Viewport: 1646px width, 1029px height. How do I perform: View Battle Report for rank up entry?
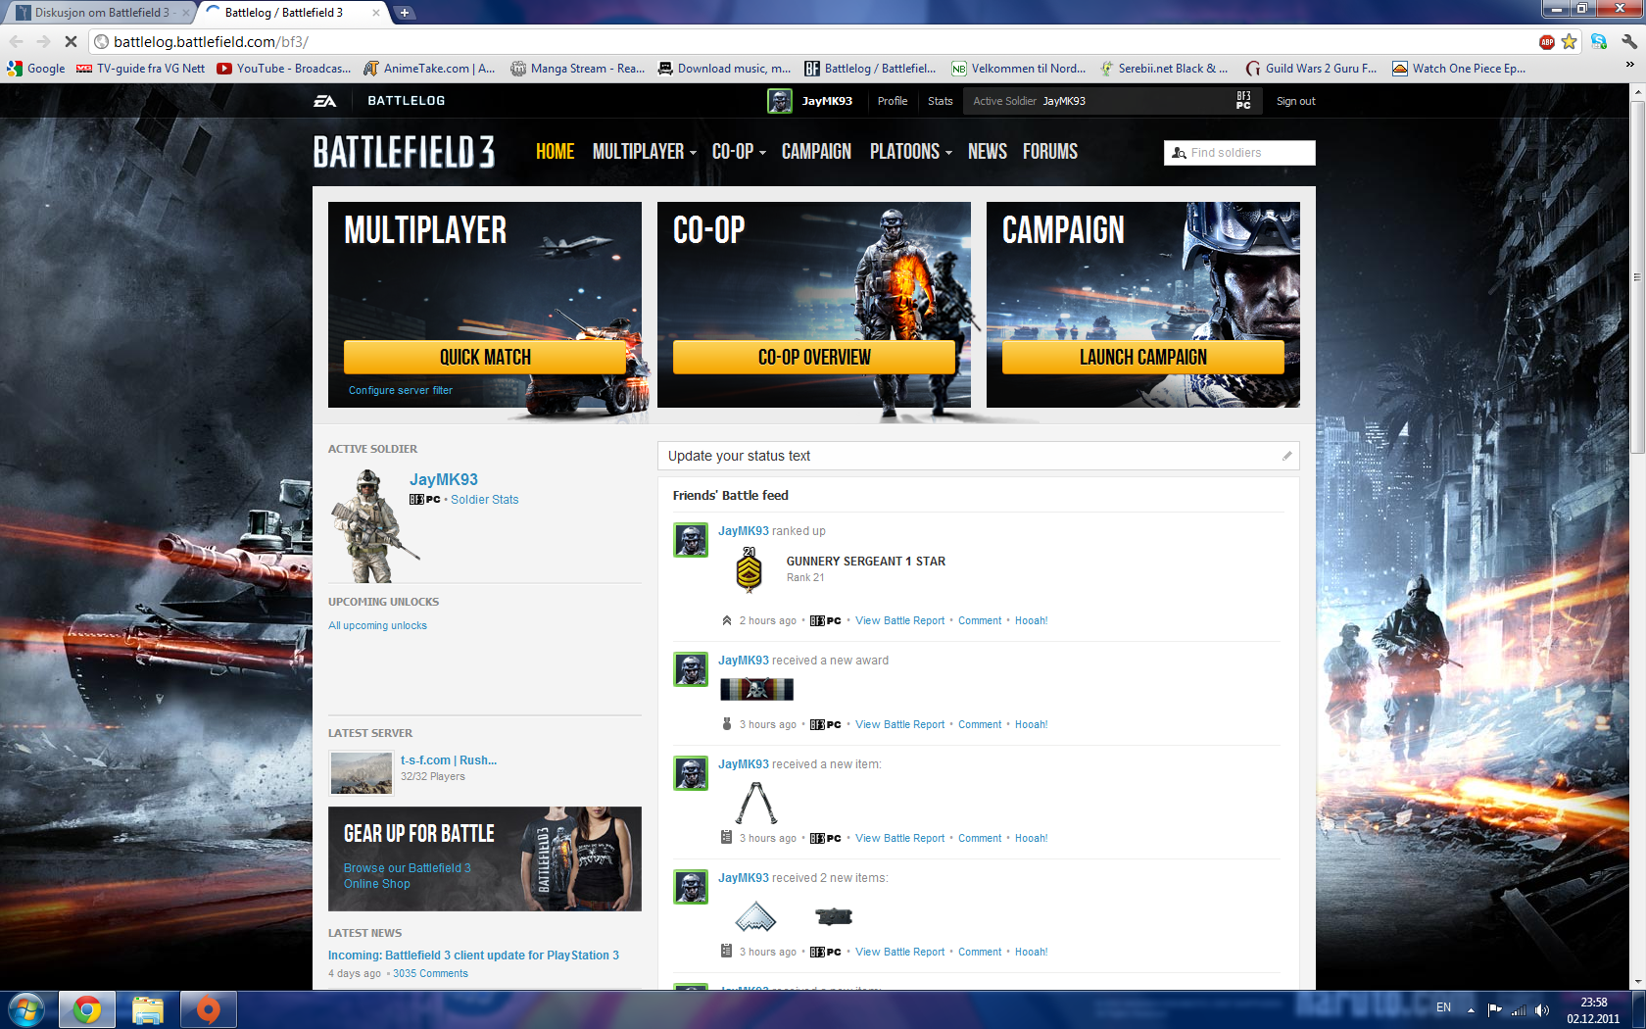click(899, 621)
